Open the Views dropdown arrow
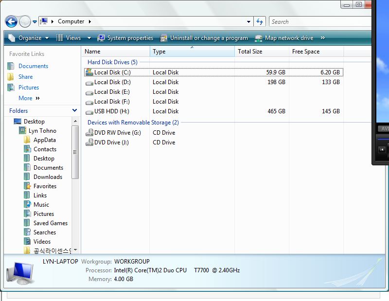This screenshot has width=389, height=301. tap(89, 38)
